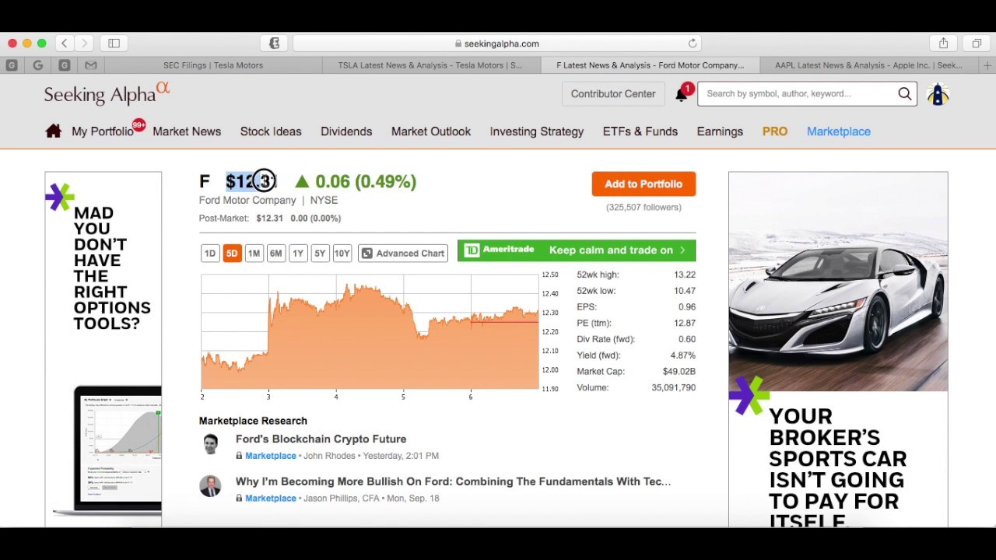
Task: Click the 325,507 followers text
Action: pos(644,208)
